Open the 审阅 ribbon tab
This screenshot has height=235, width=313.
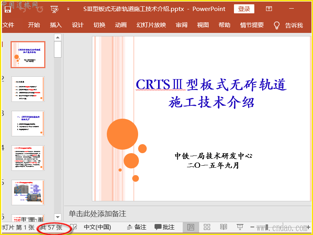[x=182, y=25]
